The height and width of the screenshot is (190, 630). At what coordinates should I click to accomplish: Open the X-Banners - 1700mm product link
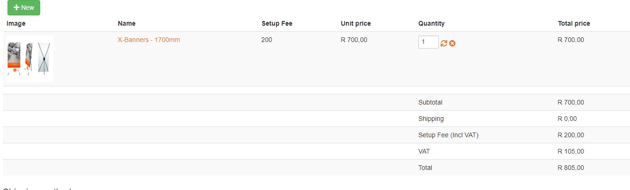point(149,40)
